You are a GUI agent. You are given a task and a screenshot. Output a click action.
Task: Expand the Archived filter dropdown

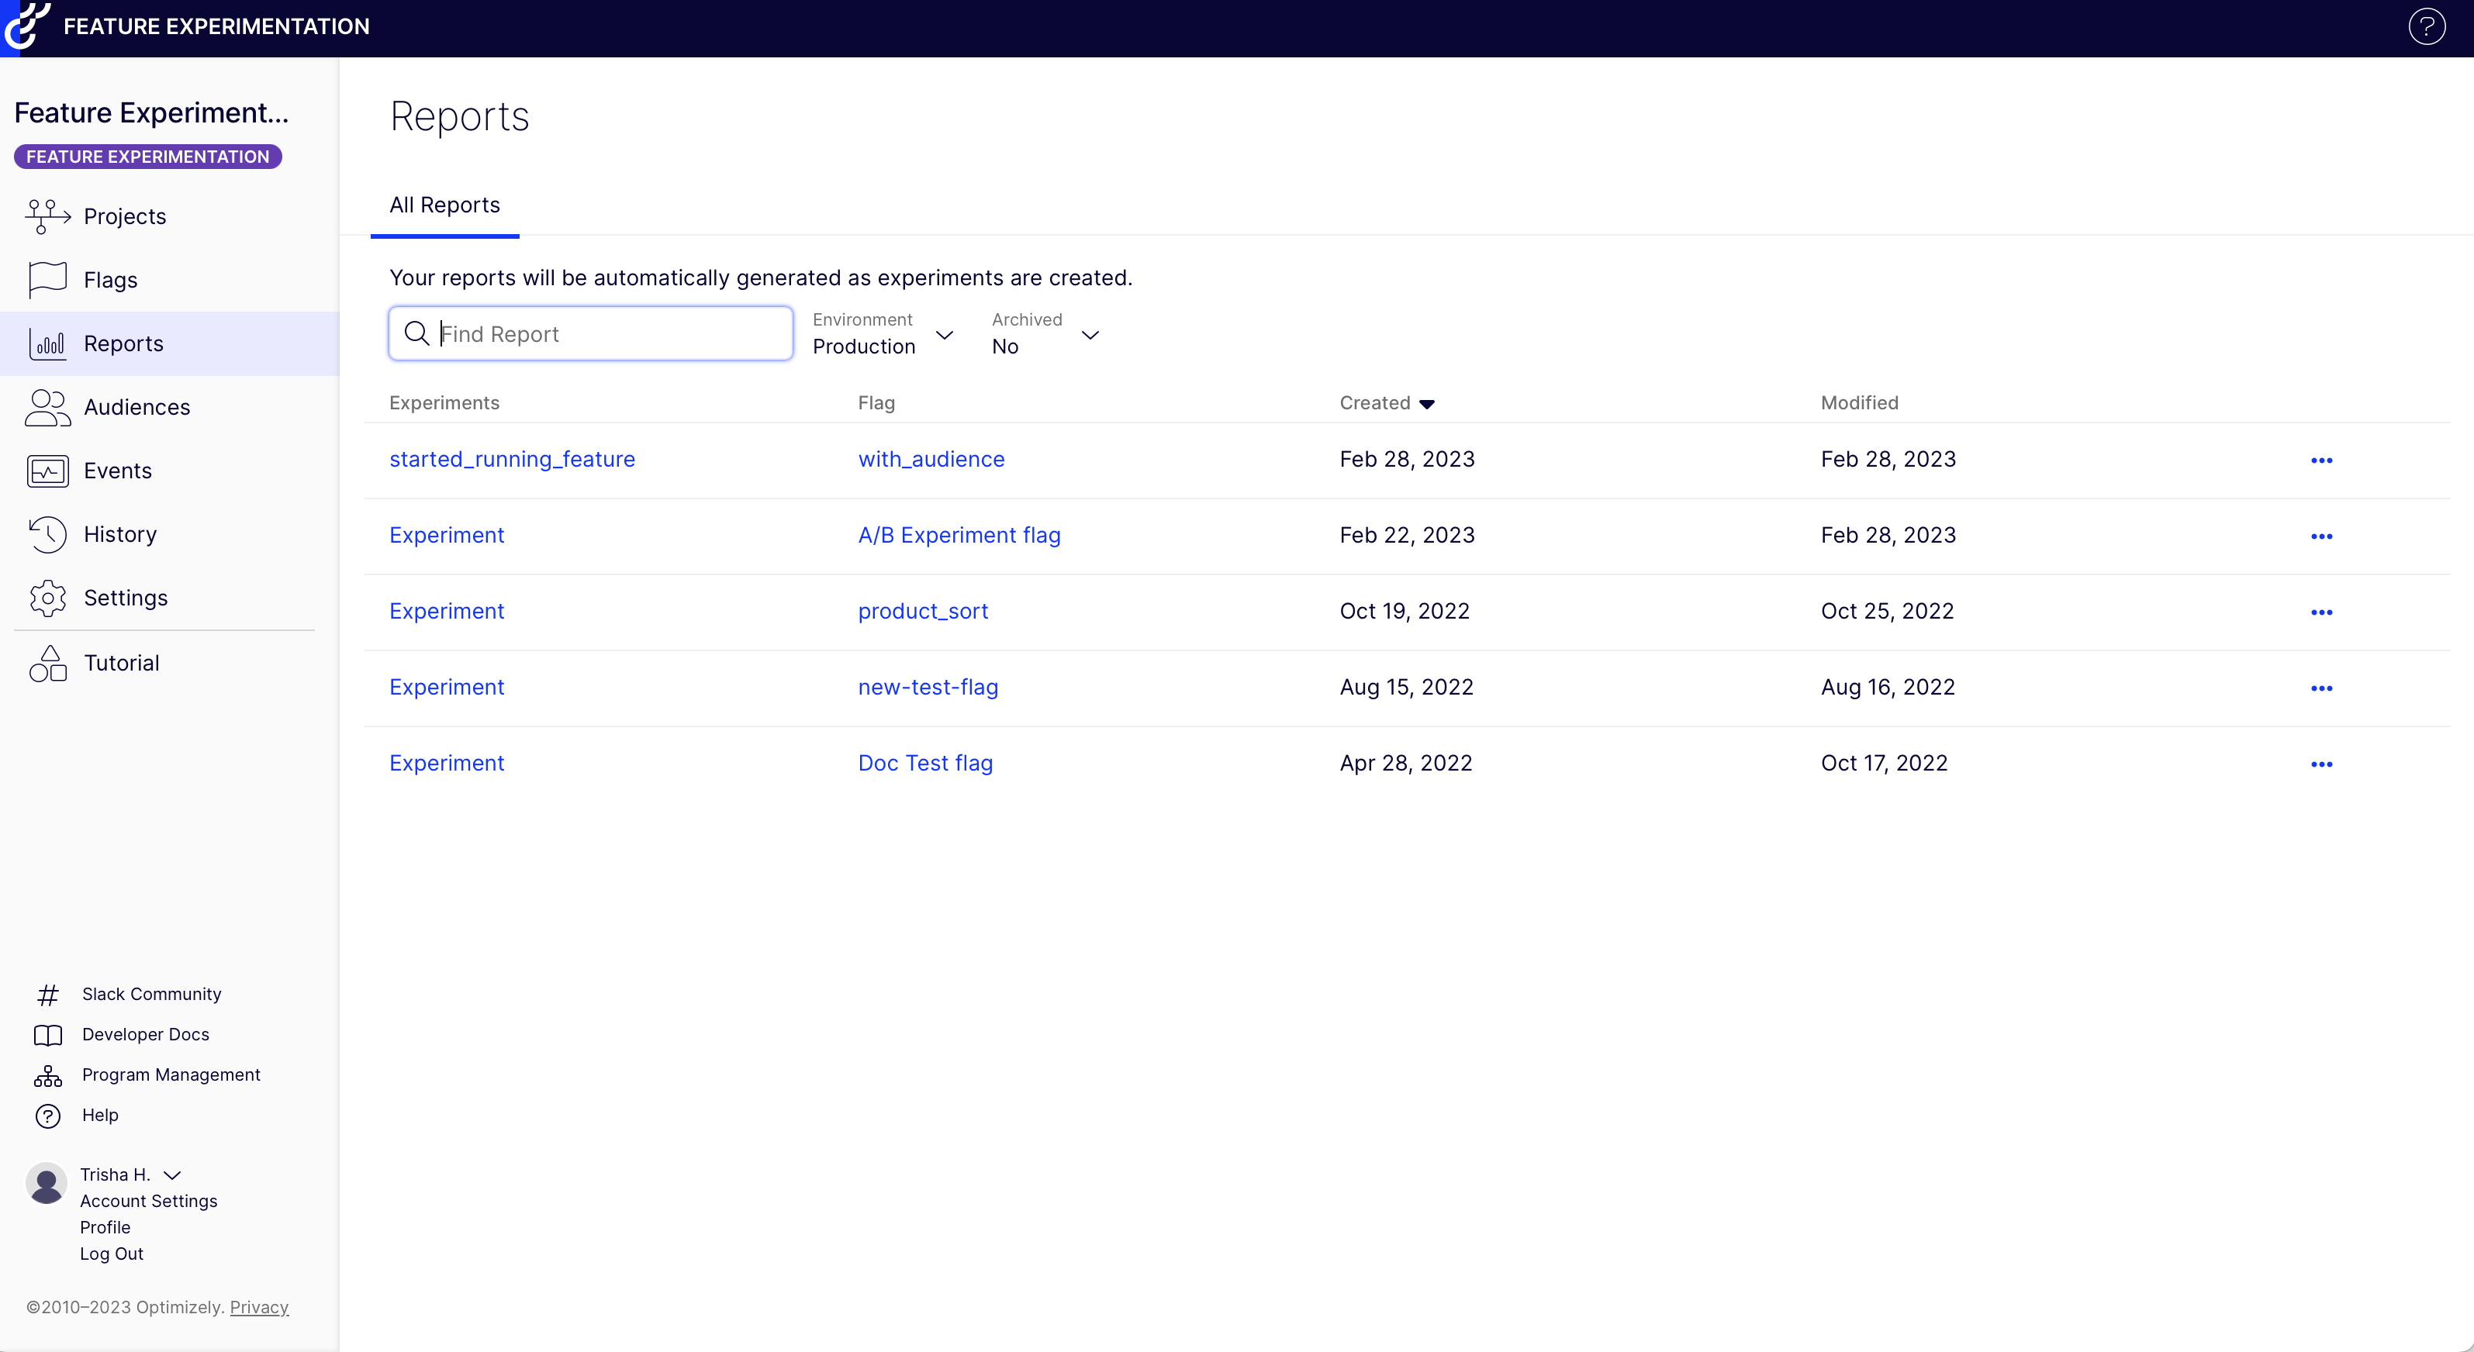[x=1045, y=334]
